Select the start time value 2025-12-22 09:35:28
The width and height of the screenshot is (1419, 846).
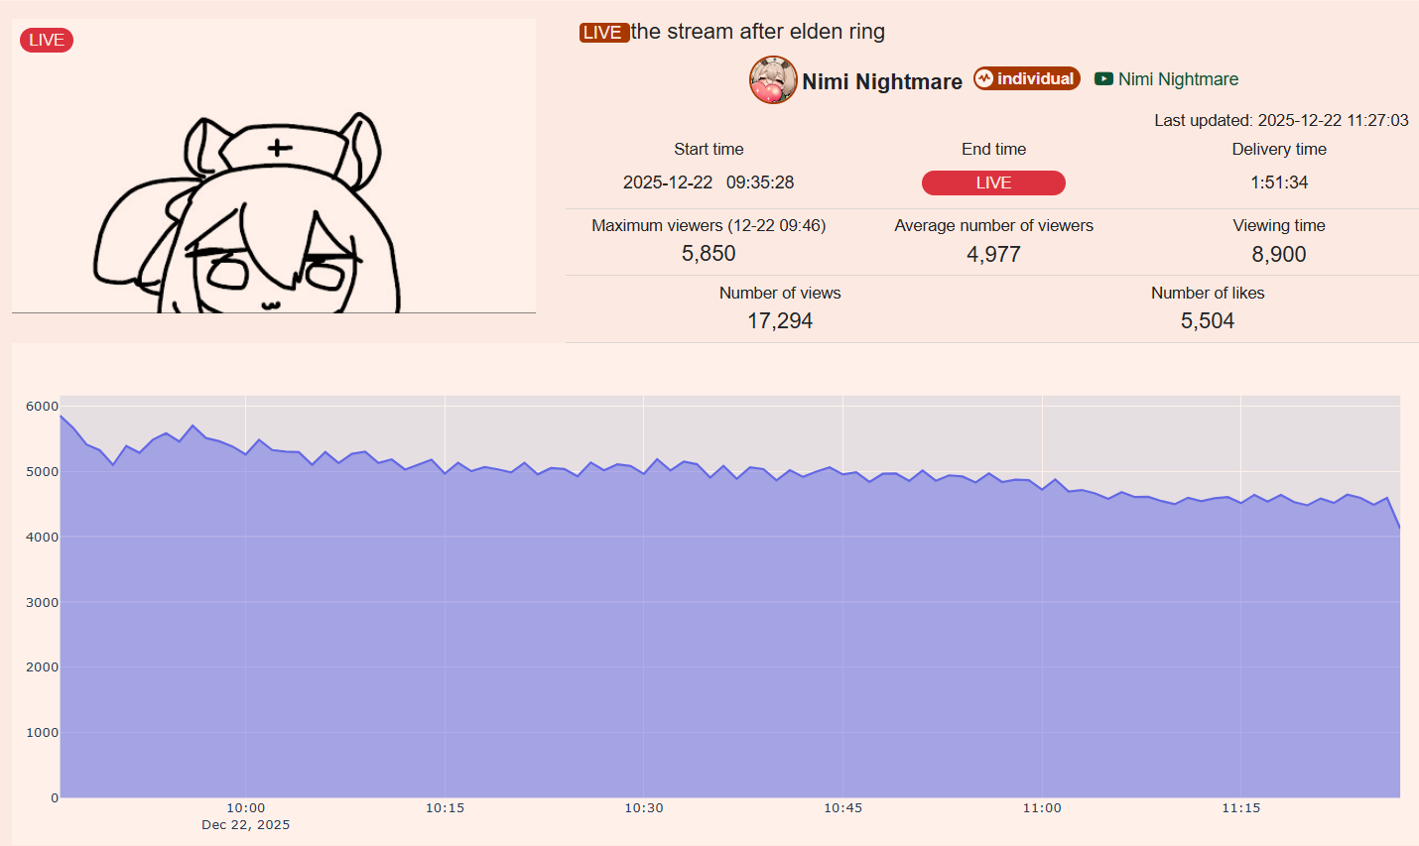[x=709, y=182]
